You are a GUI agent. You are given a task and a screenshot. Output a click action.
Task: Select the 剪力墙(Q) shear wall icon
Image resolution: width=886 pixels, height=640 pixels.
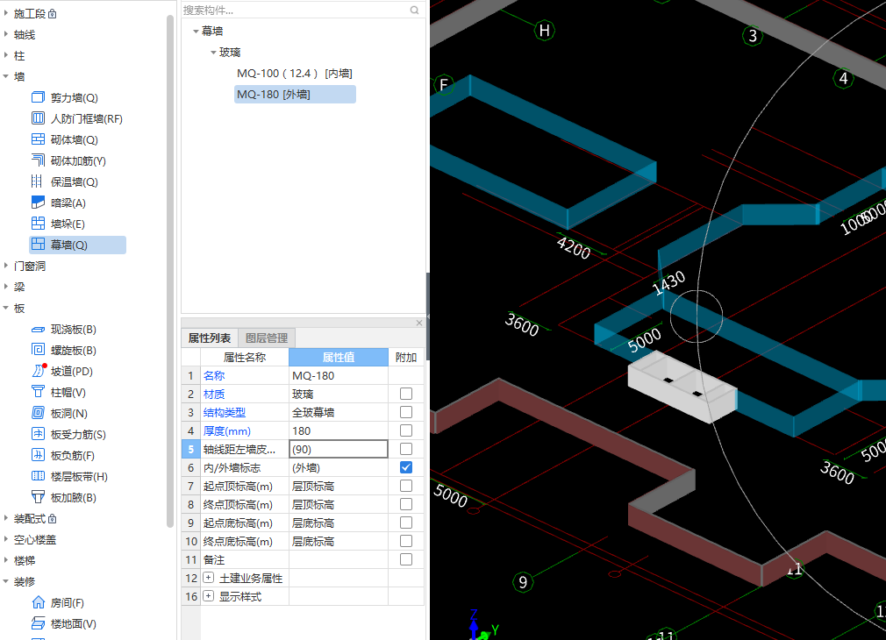38,97
